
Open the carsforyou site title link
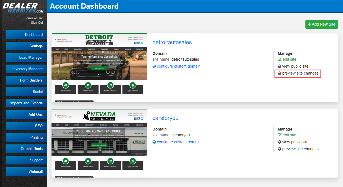tap(165, 118)
